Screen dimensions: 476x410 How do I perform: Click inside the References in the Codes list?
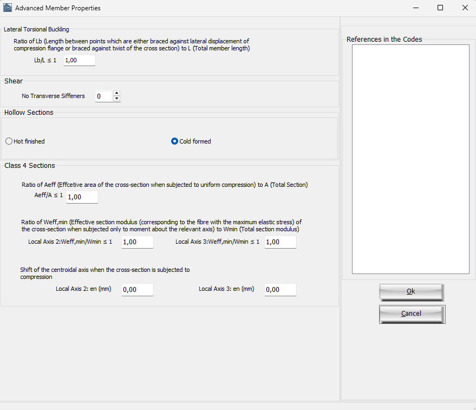410,159
